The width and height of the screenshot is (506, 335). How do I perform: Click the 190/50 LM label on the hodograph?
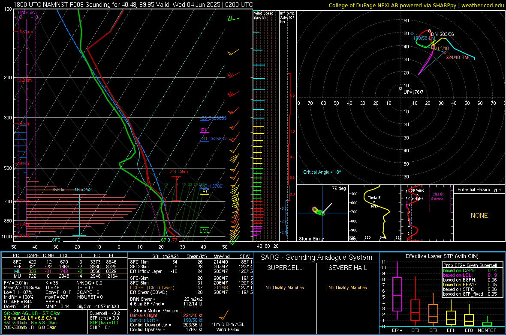coord(424,38)
